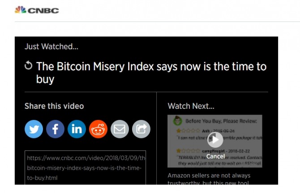The image size is (300, 193).
Task: Share video on Twitter
Action: (x=34, y=129)
